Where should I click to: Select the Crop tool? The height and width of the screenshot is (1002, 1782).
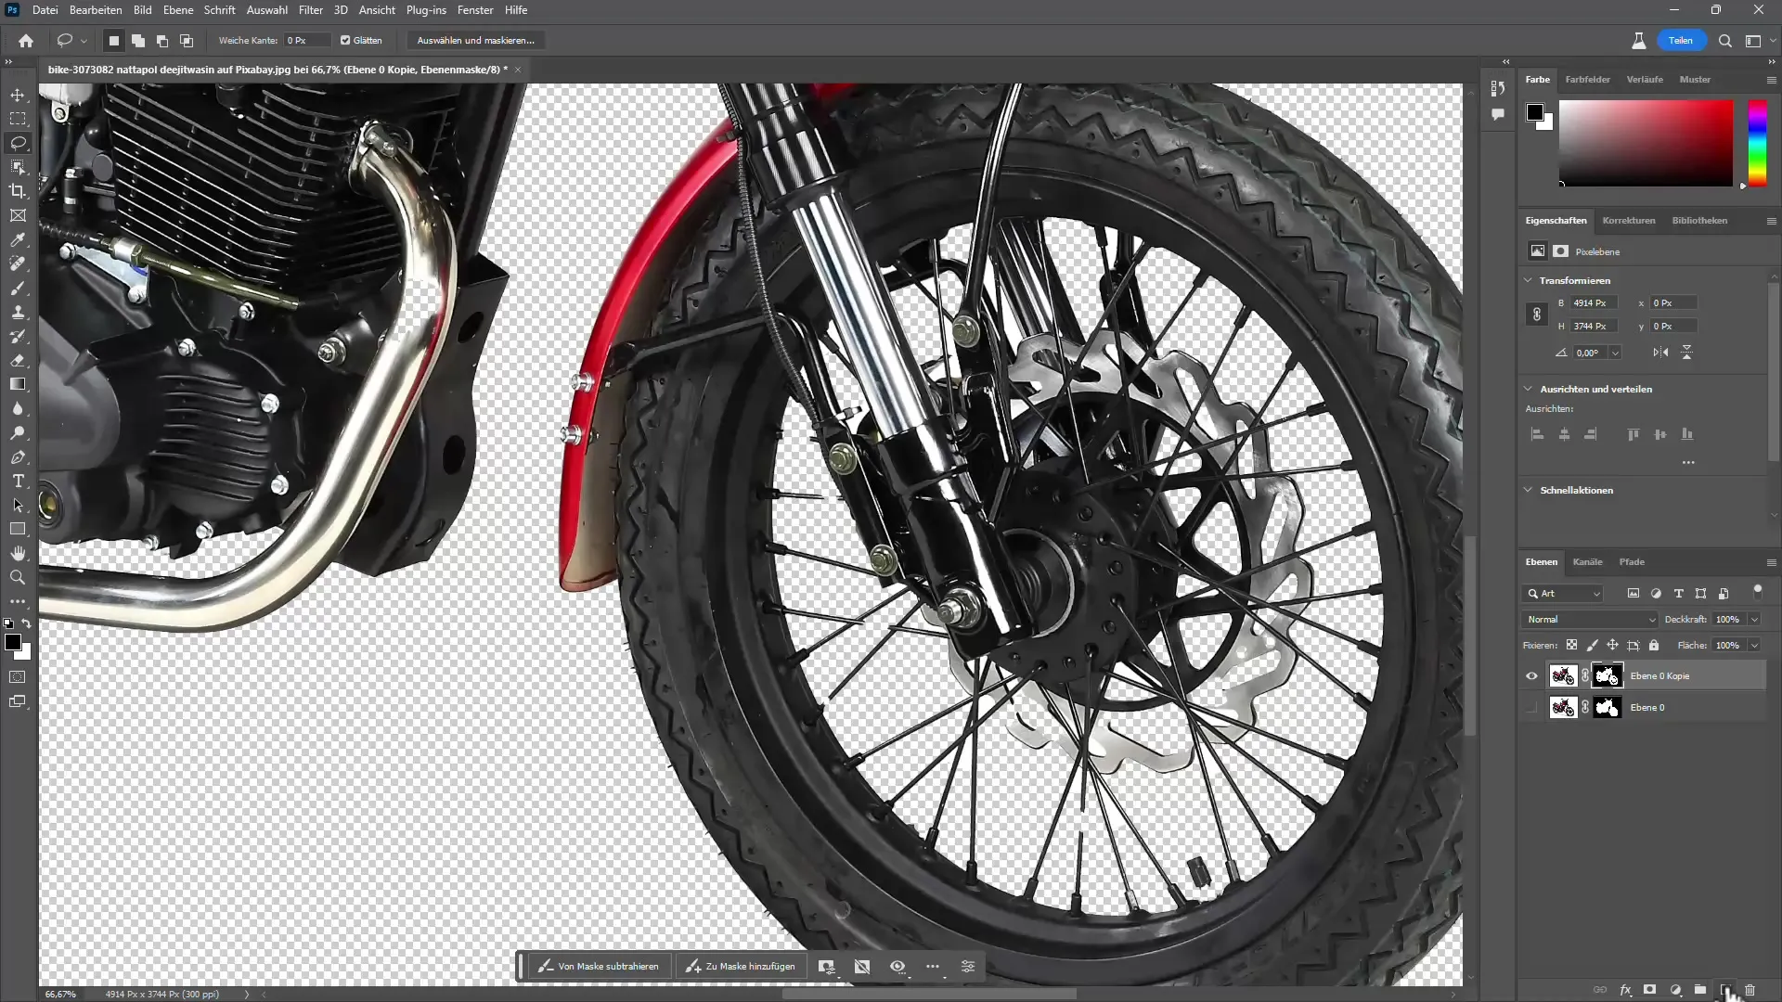pyautogui.click(x=18, y=191)
